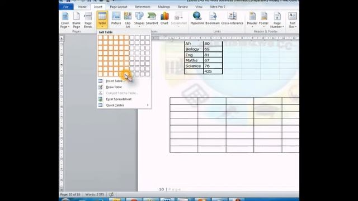Click the Insert ribbon tab

98,7
